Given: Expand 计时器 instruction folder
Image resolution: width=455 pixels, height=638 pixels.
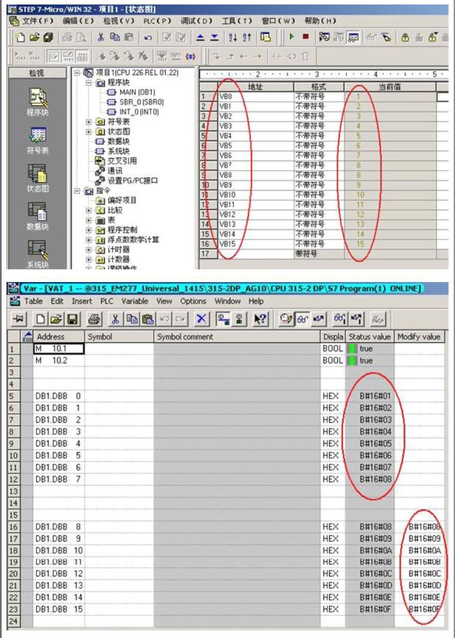Looking at the screenshot, I should point(88,249).
